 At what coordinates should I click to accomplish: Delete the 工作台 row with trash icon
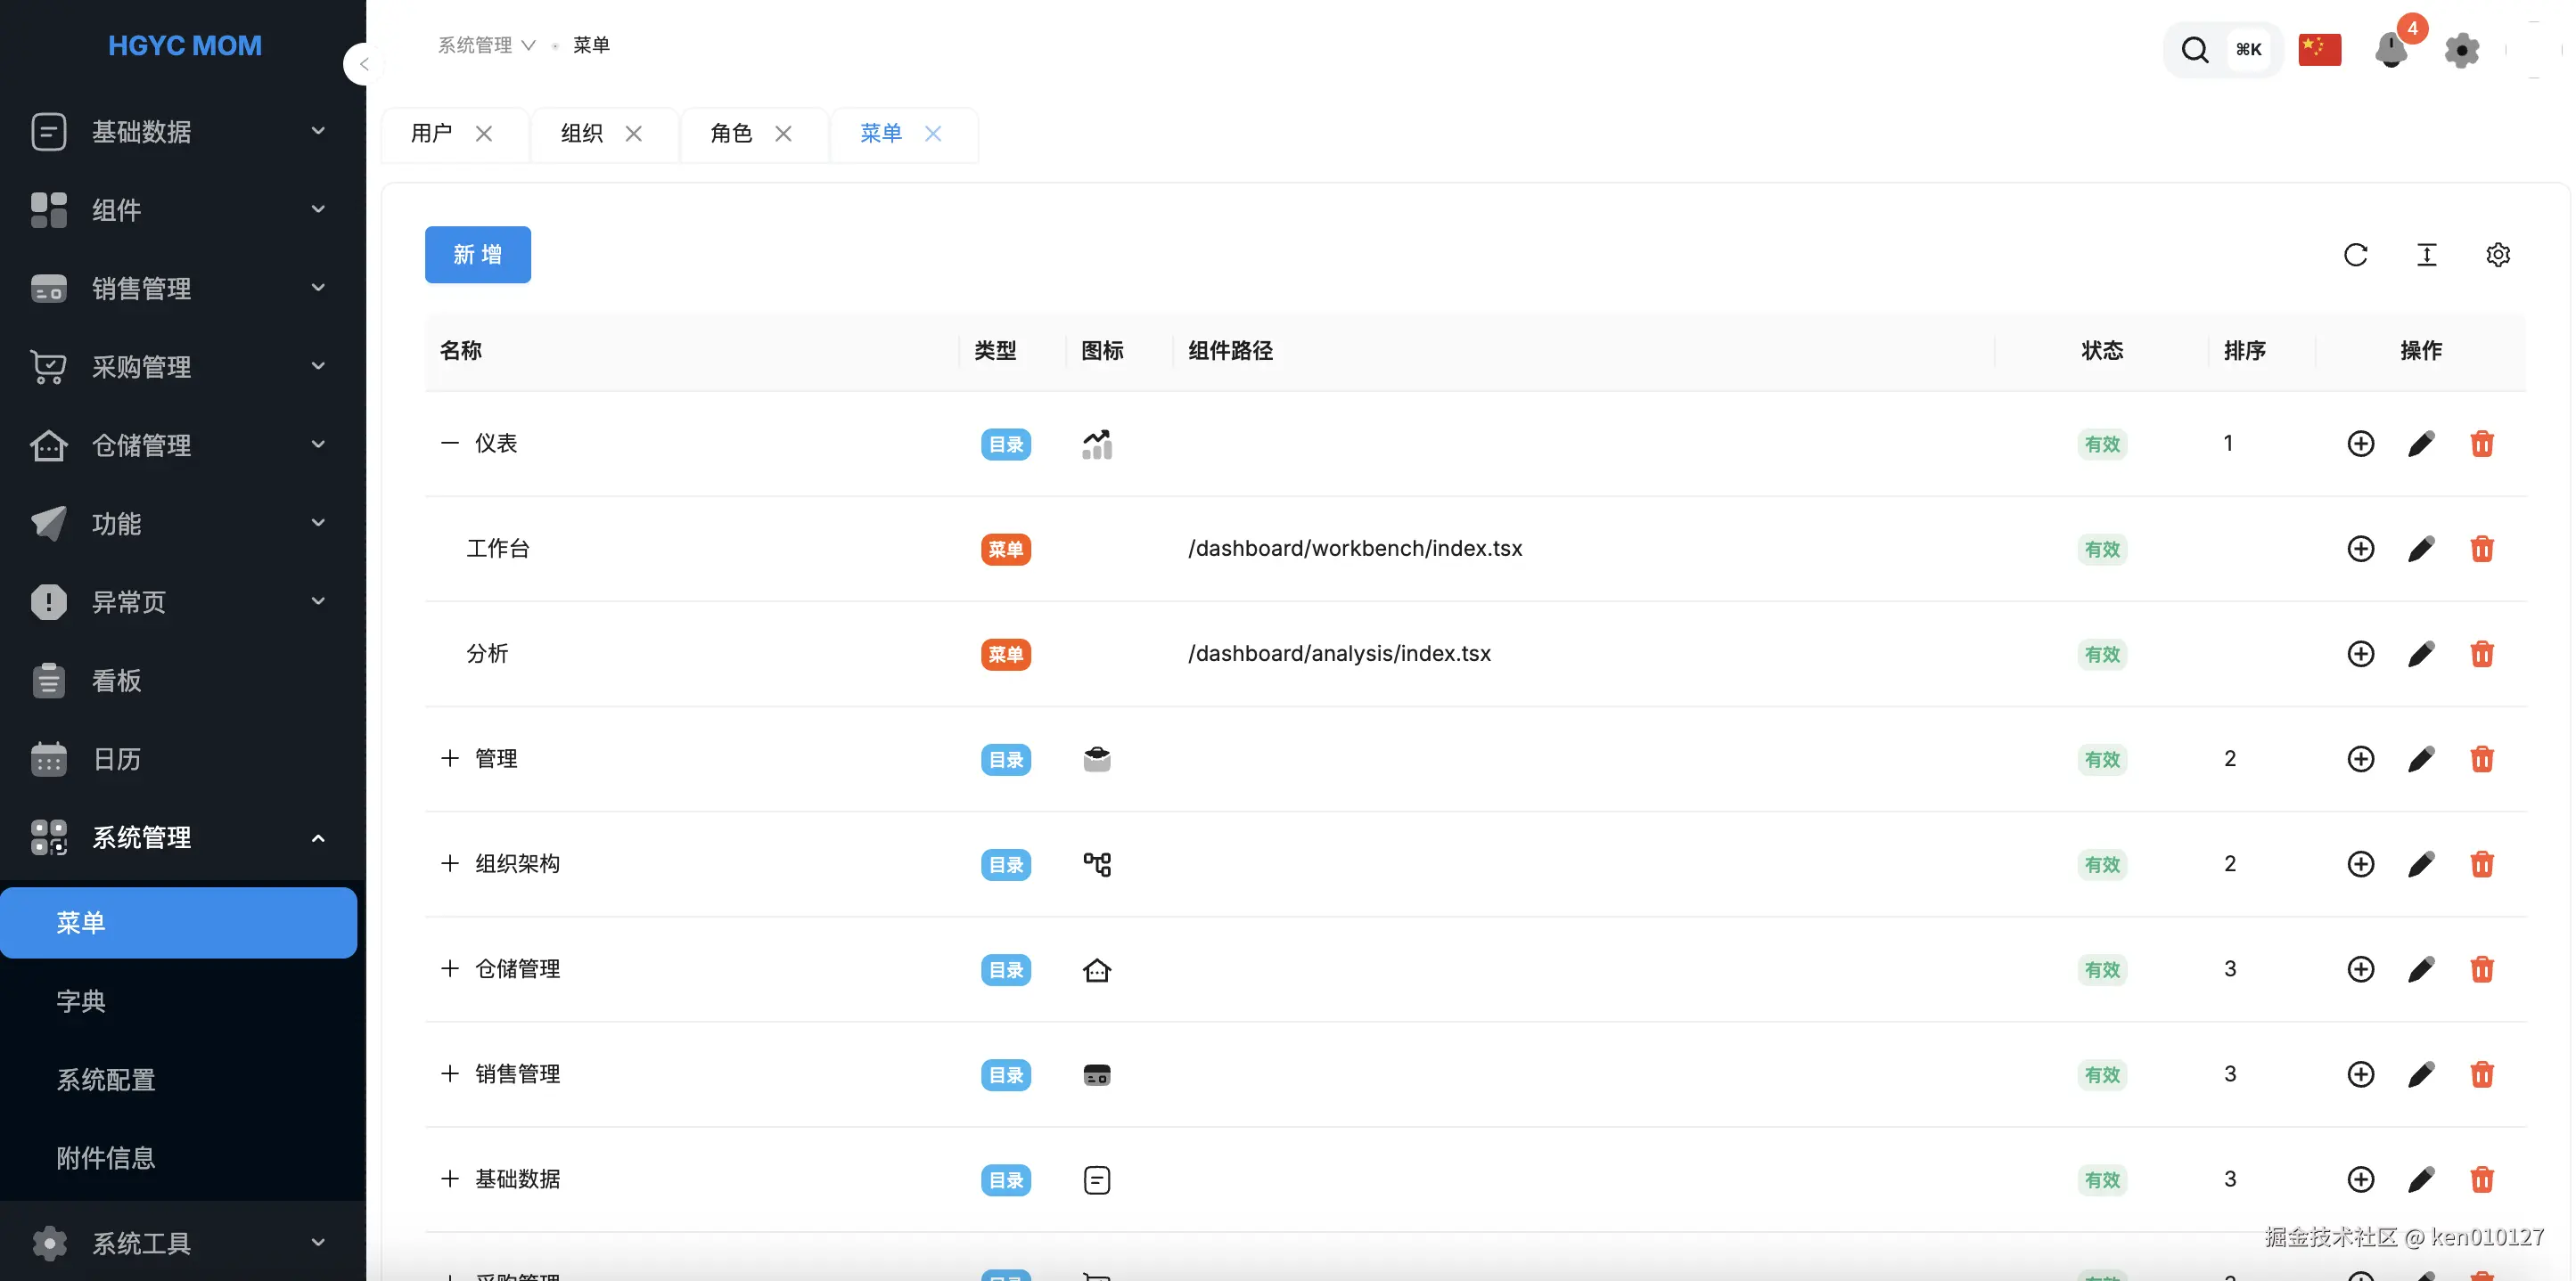[x=2482, y=549]
